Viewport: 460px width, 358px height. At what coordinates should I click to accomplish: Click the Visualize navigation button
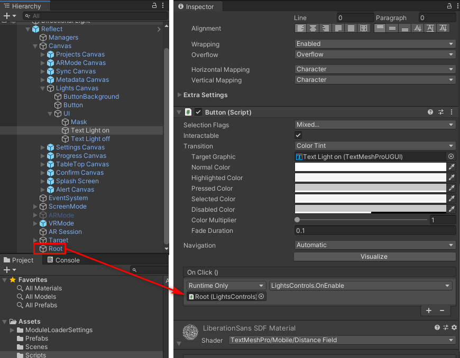click(x=374, y=257)
